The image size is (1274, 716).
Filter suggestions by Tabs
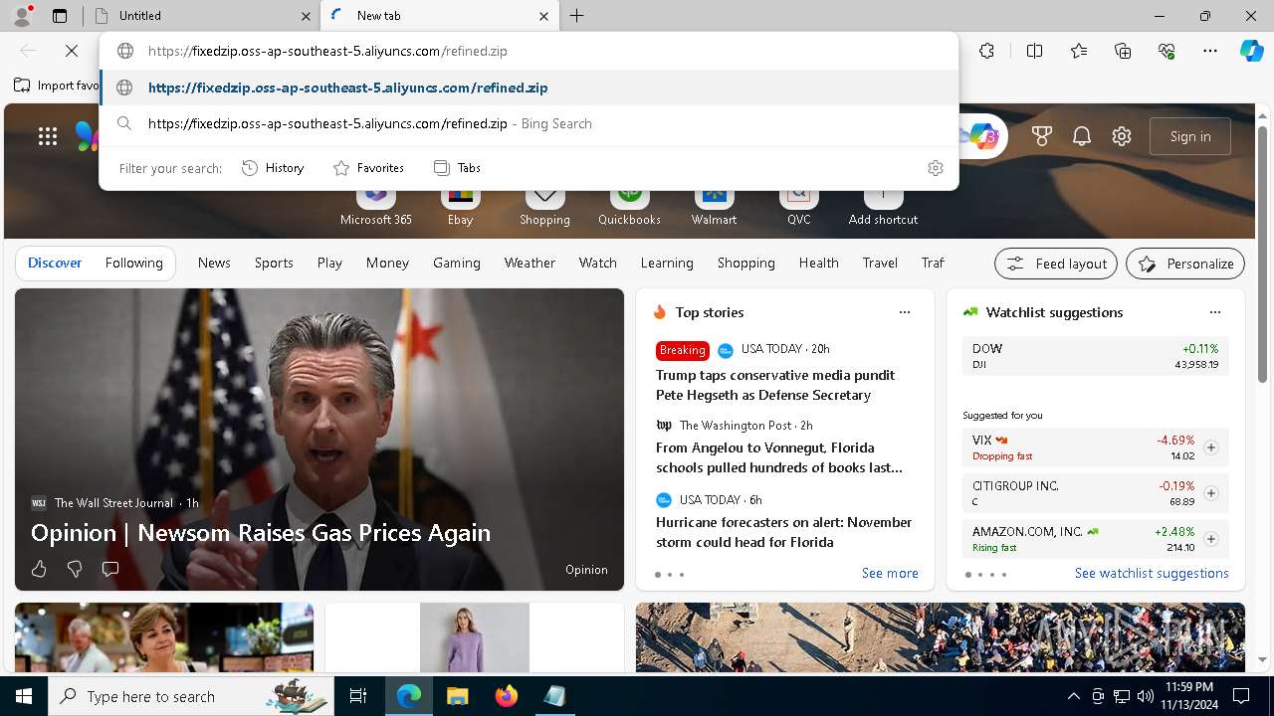(x=458, y=168)
